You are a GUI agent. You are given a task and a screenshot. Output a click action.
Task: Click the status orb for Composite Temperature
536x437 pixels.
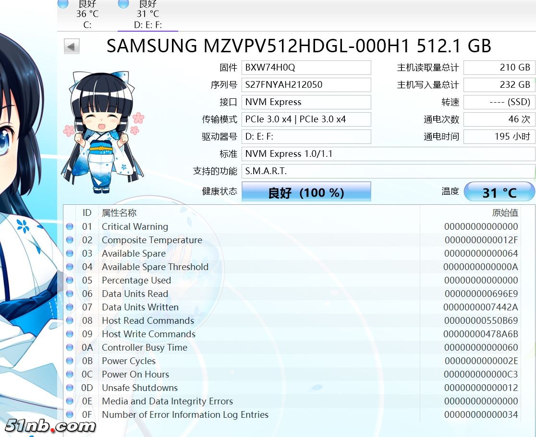pyautogui.click(x=70, y=240)
